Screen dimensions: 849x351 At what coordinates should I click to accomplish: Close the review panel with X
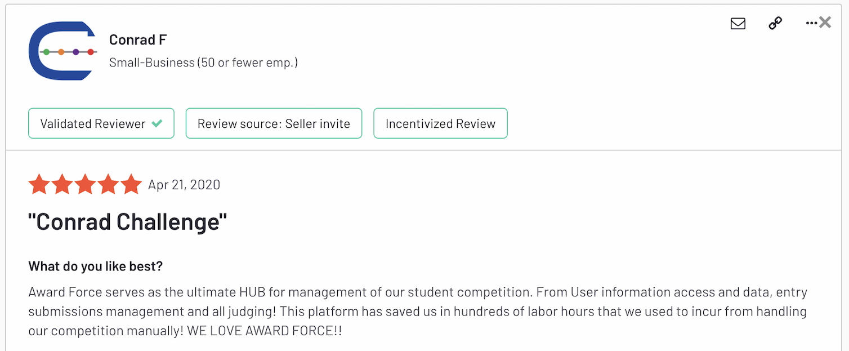825,23
